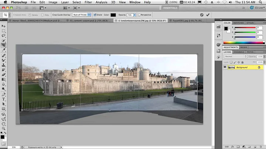Screen dimensions: 266x149
Task: Select Hide cropped area option
Action: tap(42, 15)
